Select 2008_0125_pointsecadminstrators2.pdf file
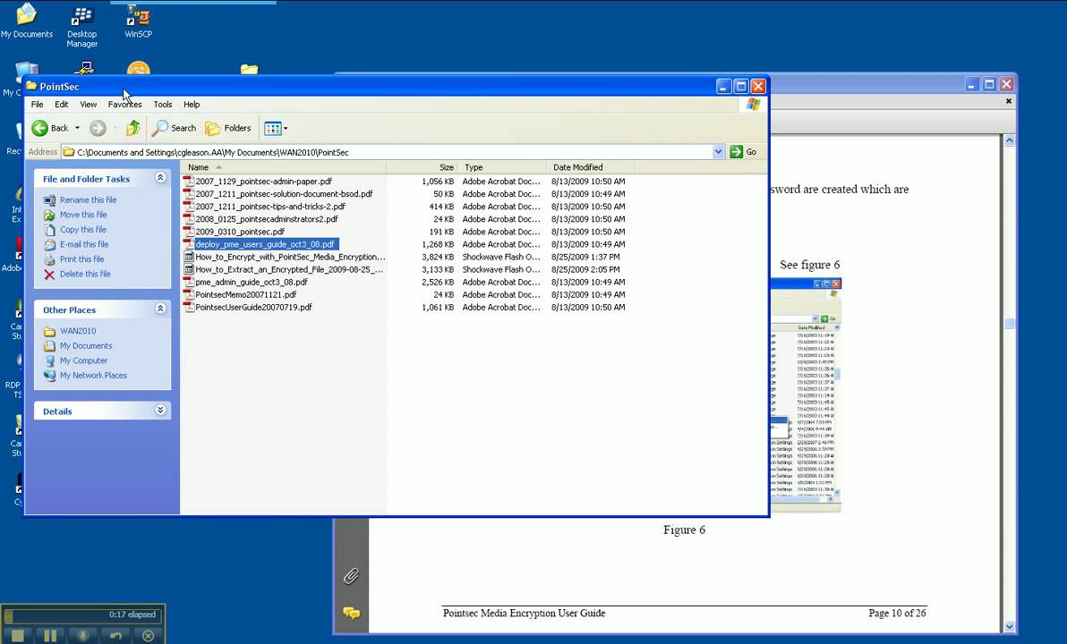 tap(267, 219)
